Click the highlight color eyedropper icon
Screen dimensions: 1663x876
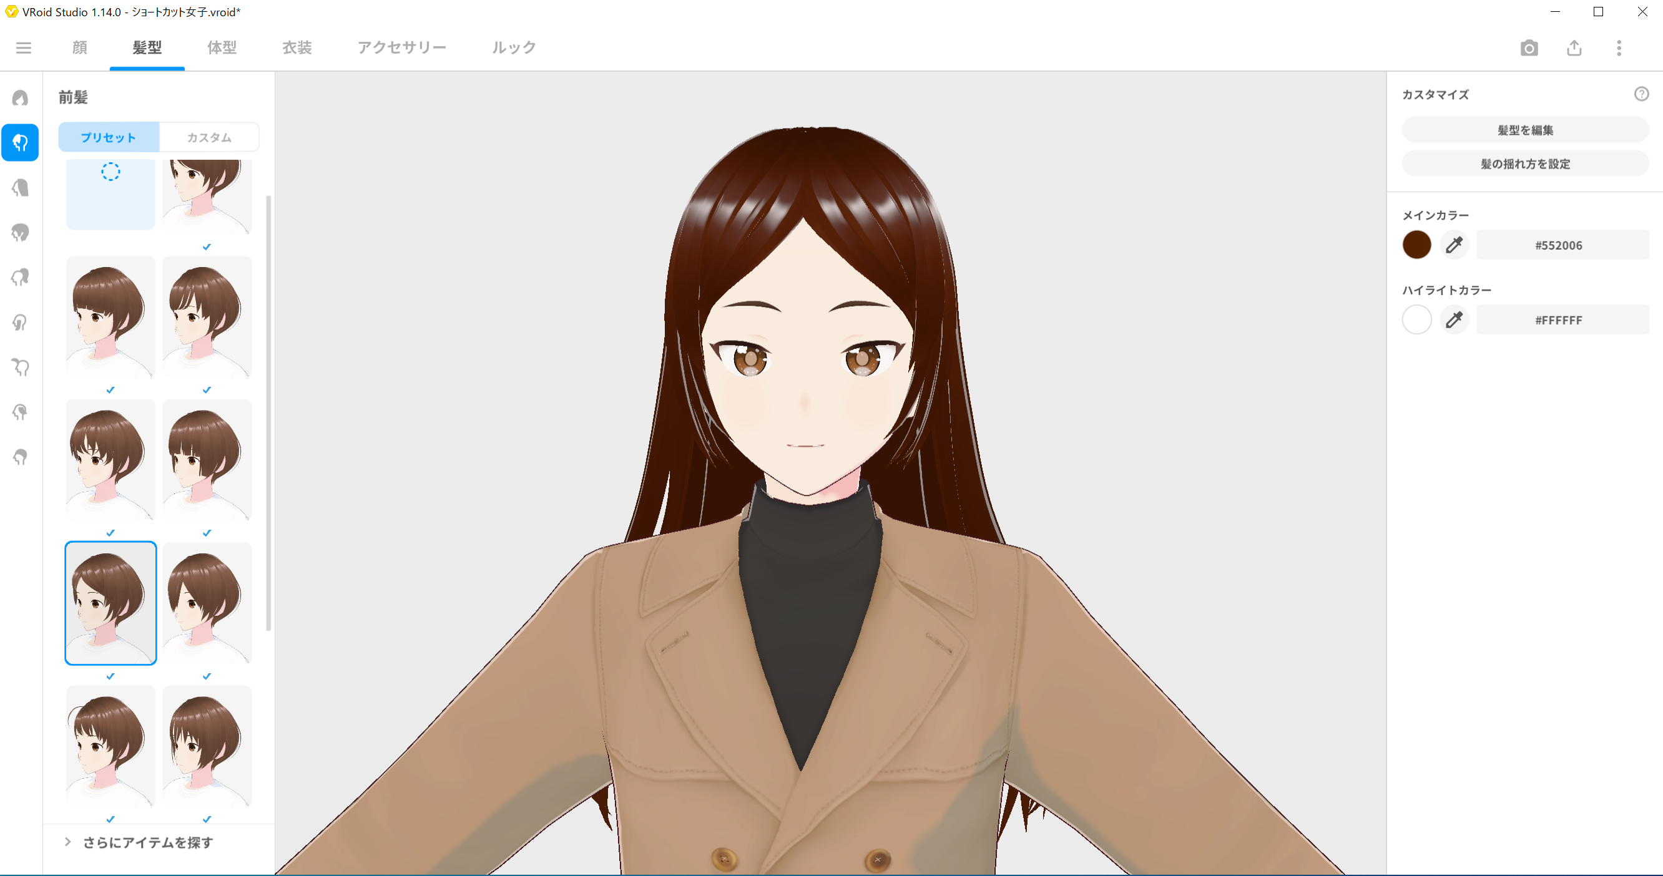(1454, 320)
